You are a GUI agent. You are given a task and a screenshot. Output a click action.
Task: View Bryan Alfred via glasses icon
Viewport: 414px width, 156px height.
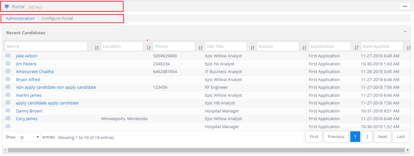(x=8, y=79)
